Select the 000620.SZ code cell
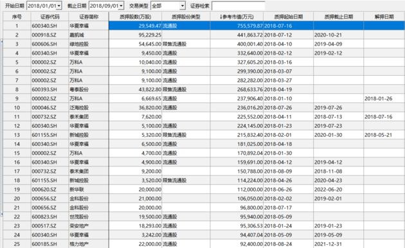 point(50,189)
